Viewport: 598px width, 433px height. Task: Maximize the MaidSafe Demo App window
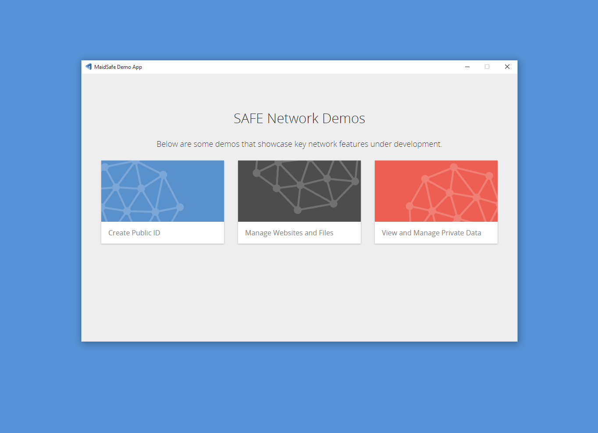tap(487, 67)
